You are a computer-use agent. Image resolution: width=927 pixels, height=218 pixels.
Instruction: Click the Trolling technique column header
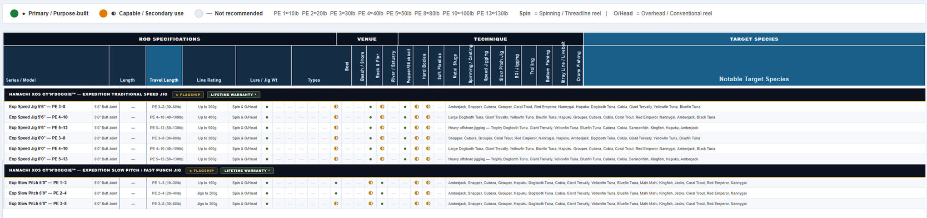coord(529,65)
